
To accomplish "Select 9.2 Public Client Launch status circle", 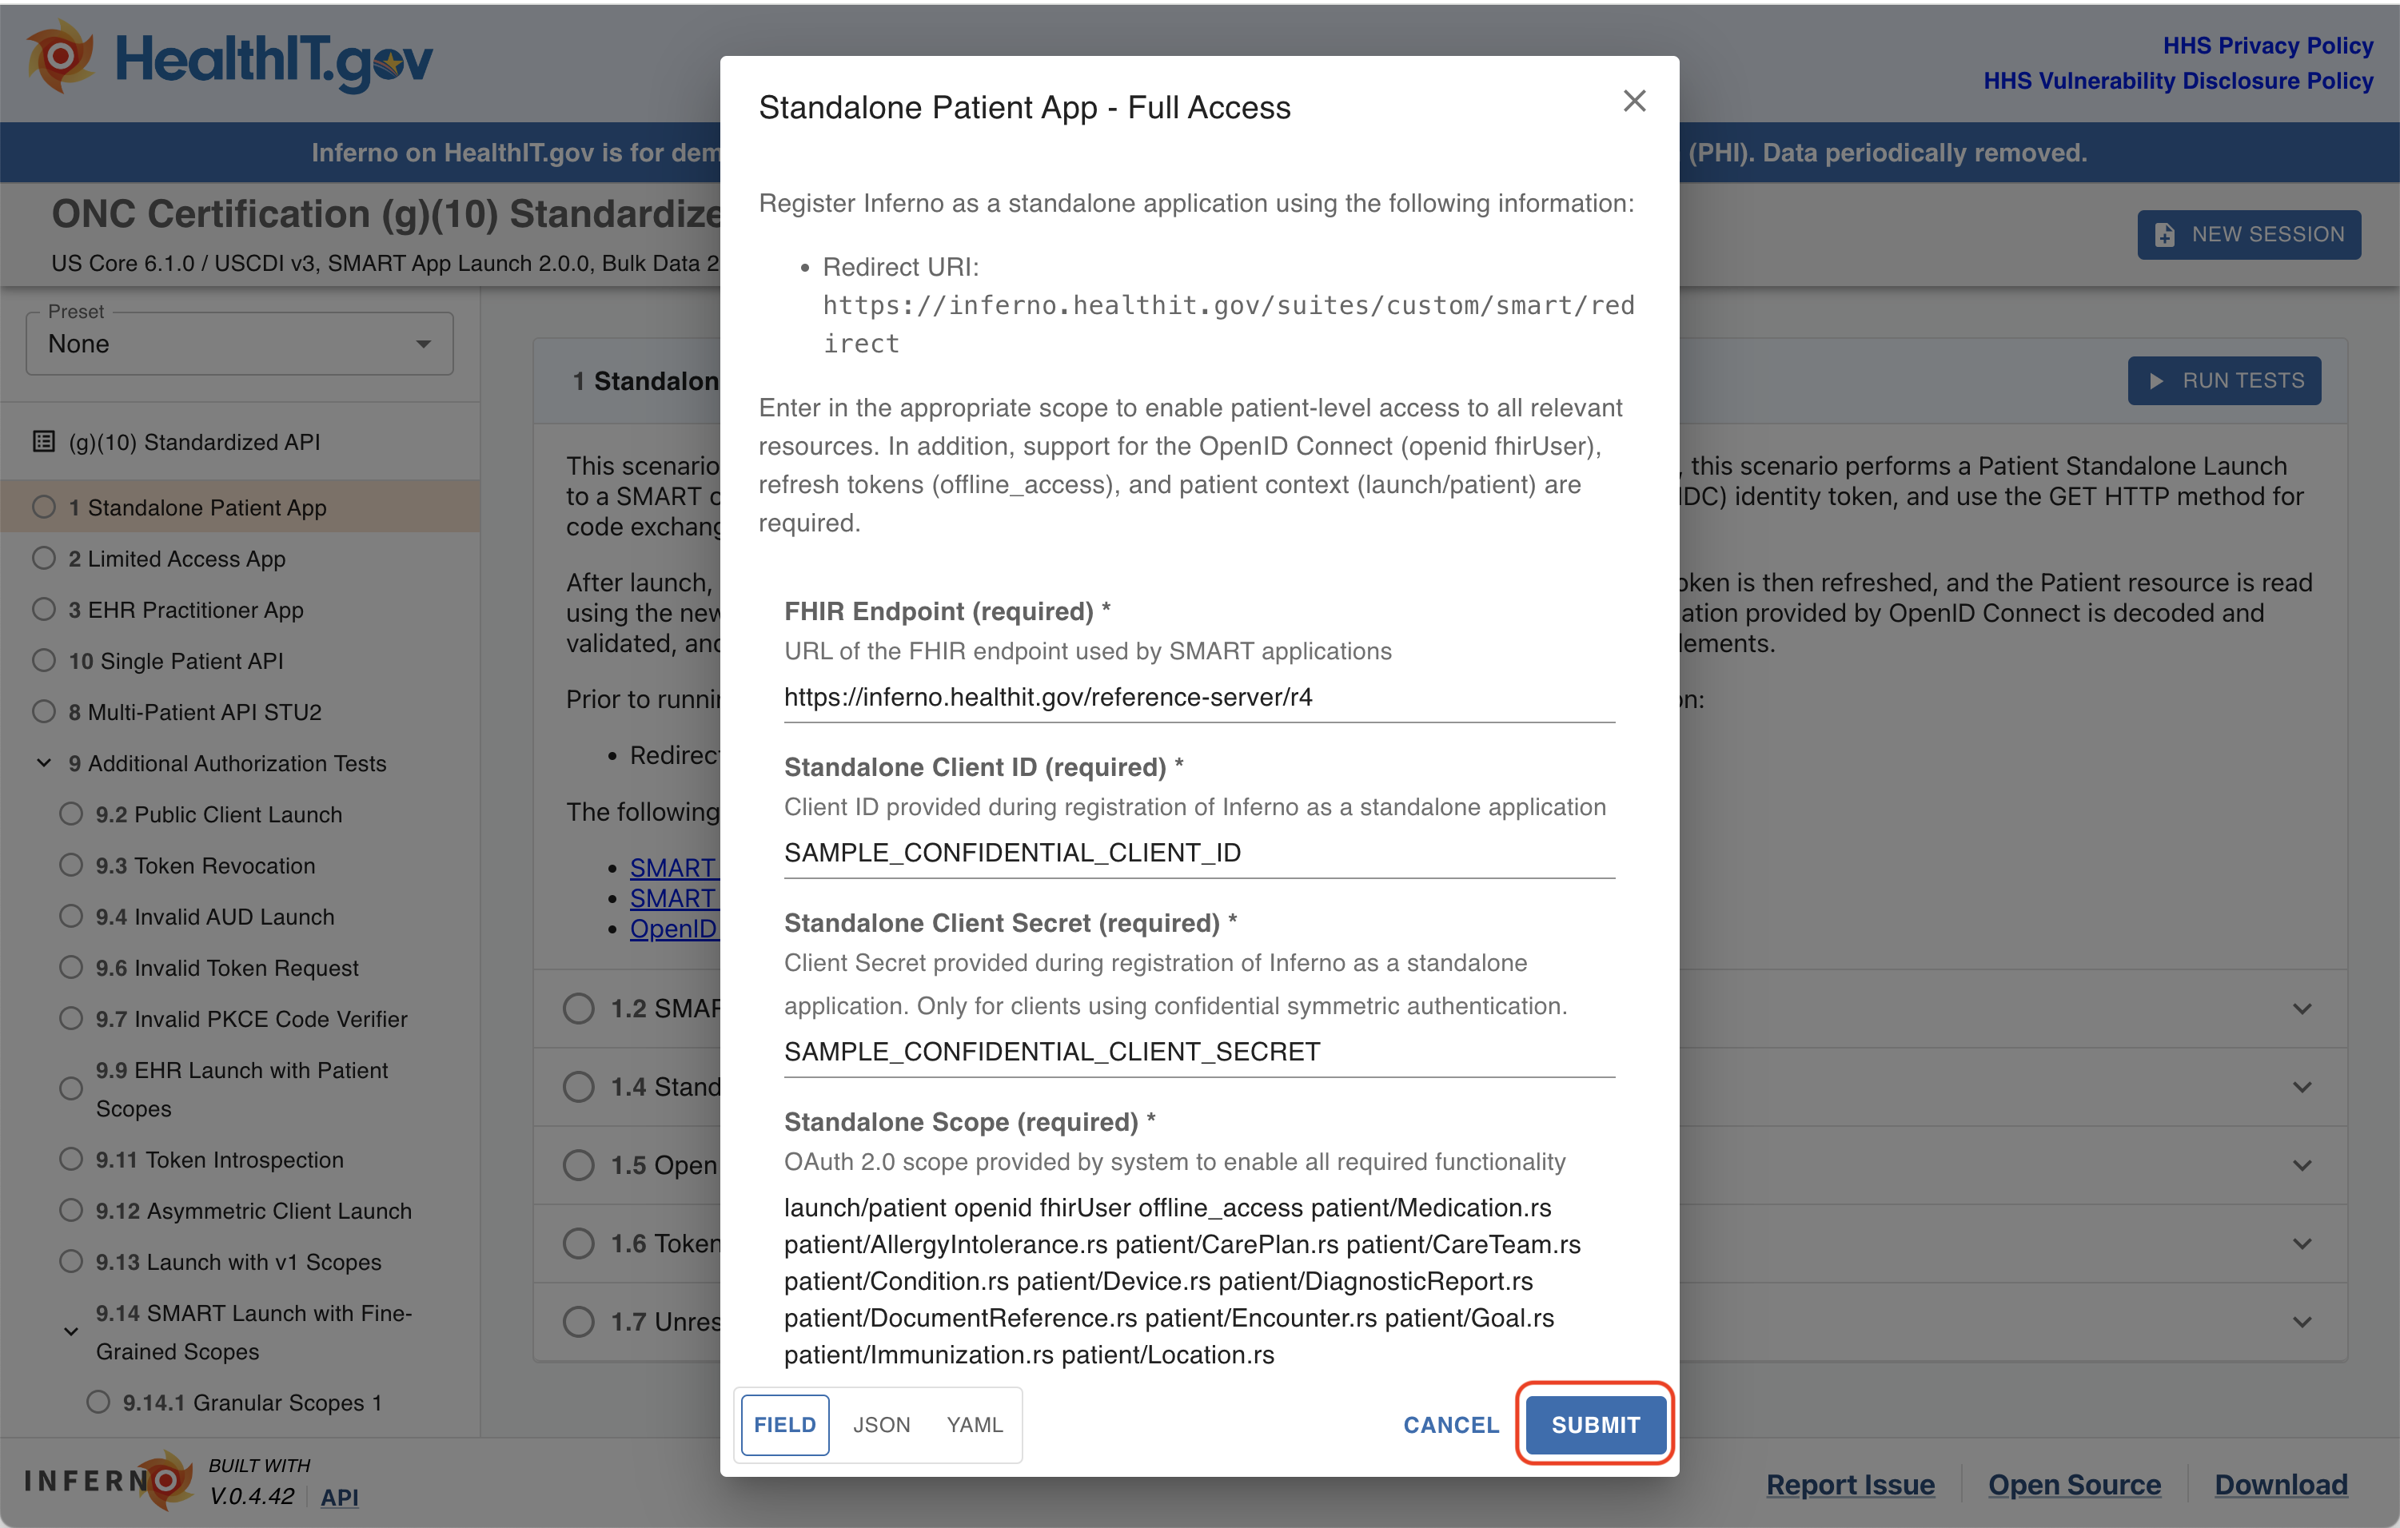I will (x=71, y=814).
